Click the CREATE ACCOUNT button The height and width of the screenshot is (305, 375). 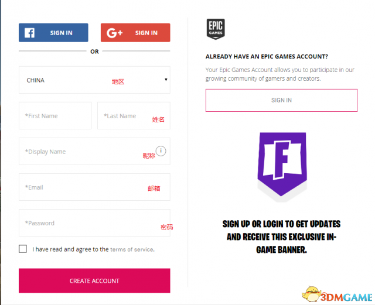pos(94,280)
